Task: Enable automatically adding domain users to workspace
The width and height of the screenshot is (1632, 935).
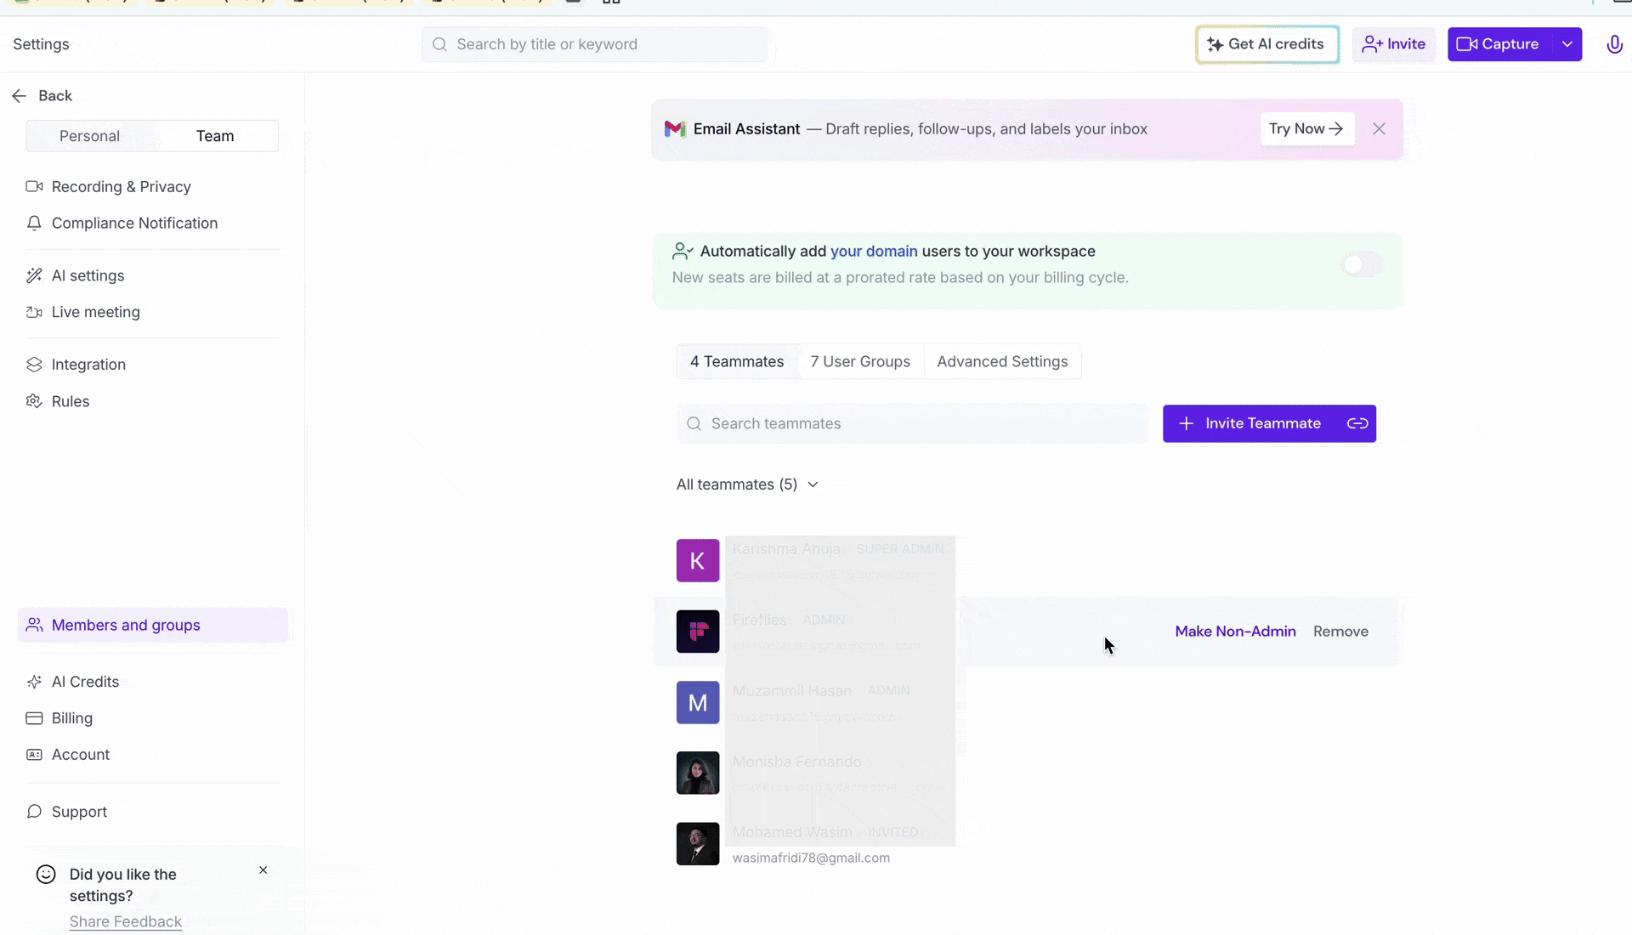Action: [x=1361, y=263]
